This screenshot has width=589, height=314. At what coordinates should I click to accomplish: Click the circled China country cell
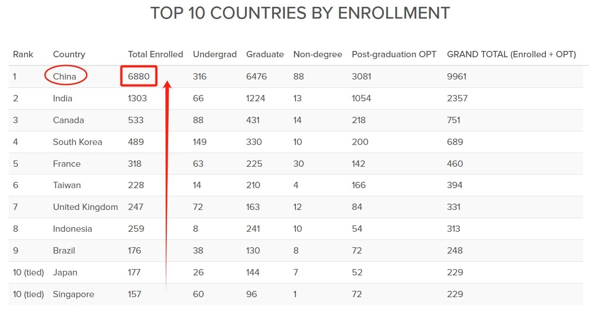point(65,76)
